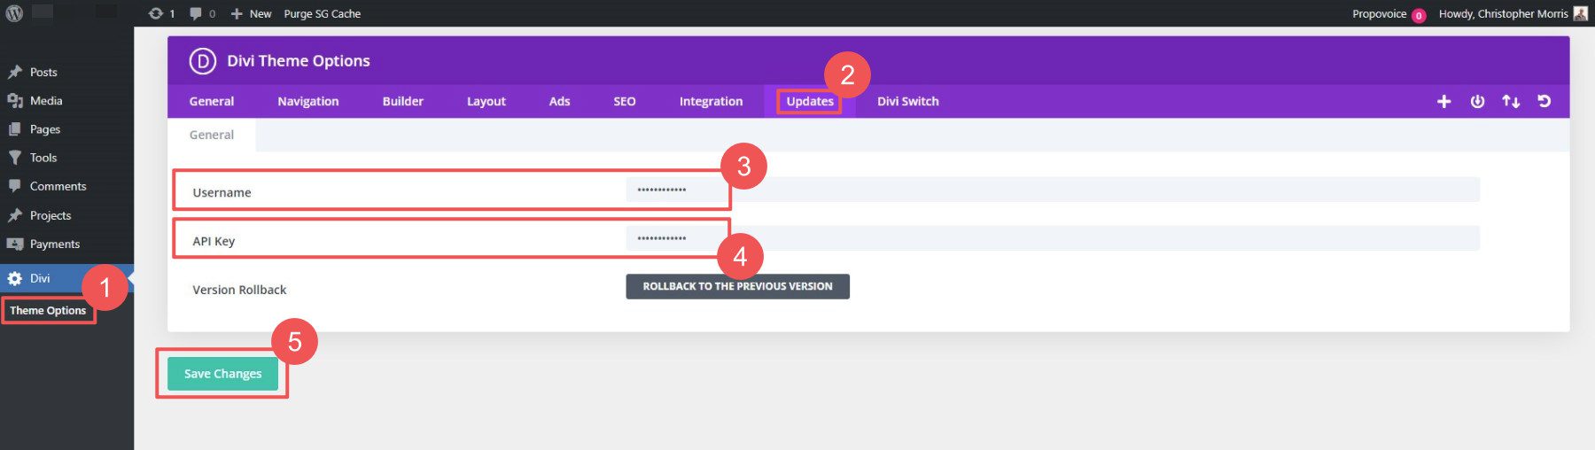The height and width of the screenshot is (450, 1595).
Task: Click the Divi D logo icon
Action: point(203,61)
